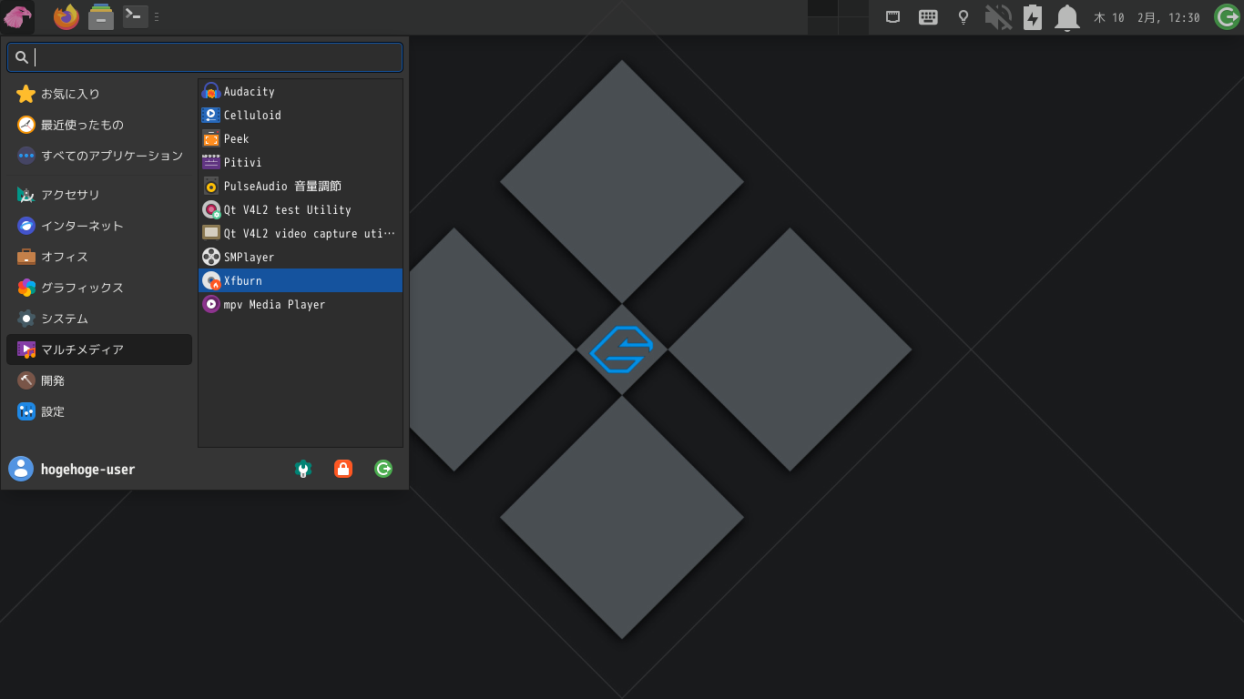The width and height of the screenshot is (1244, 699).
Task: Open the settings manager icon in menu footer
Action: pyautogui.click(x=303, y=469)
